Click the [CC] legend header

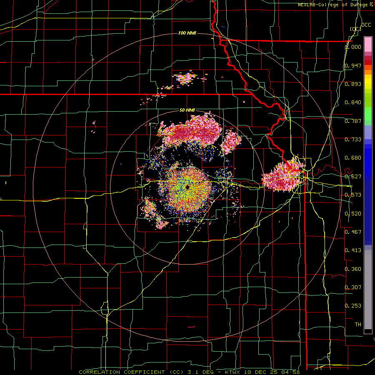pos(355,29)
